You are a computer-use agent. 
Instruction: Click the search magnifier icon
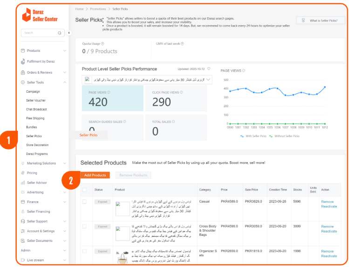59,33
